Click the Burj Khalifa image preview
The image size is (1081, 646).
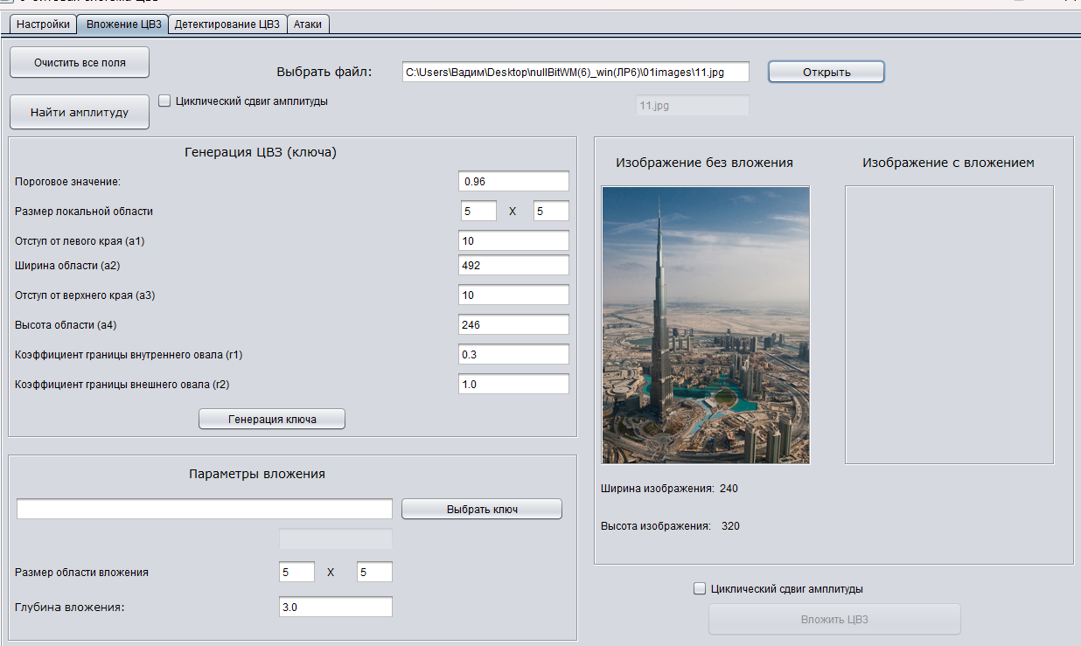pos(706,324)
